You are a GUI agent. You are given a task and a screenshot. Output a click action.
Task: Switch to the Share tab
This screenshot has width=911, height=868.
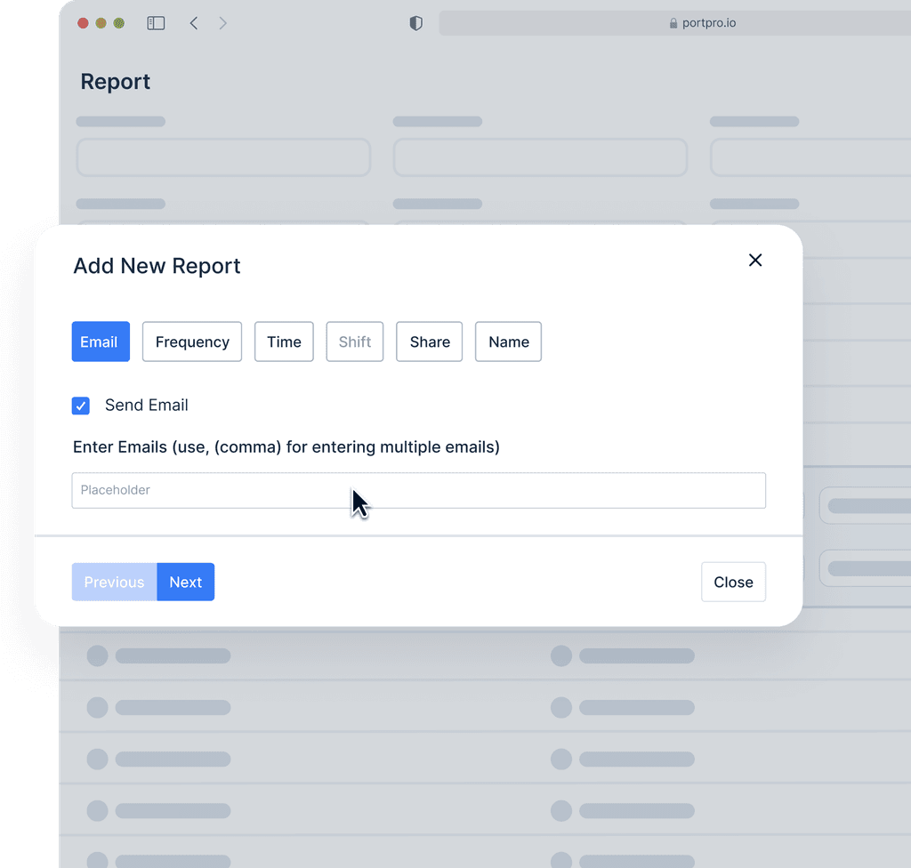click(429, 342)
